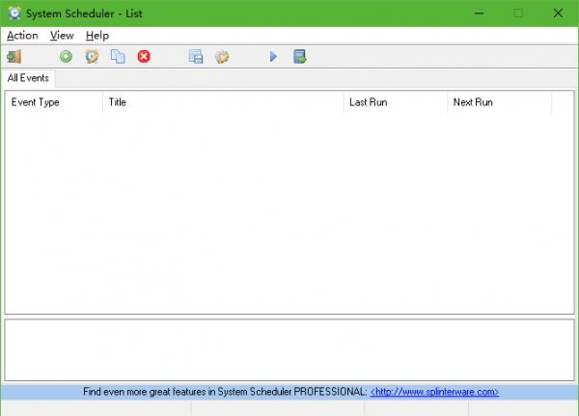Add a new event with green plus icon
The width and height of the screenshot is (579, 416).
click(66, 57)
